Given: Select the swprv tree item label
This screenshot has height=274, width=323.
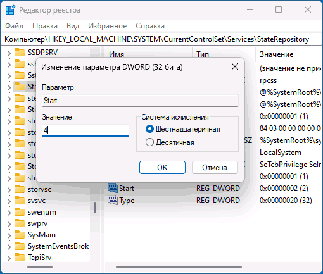Looking at the screenshot, I should (37, 223).
